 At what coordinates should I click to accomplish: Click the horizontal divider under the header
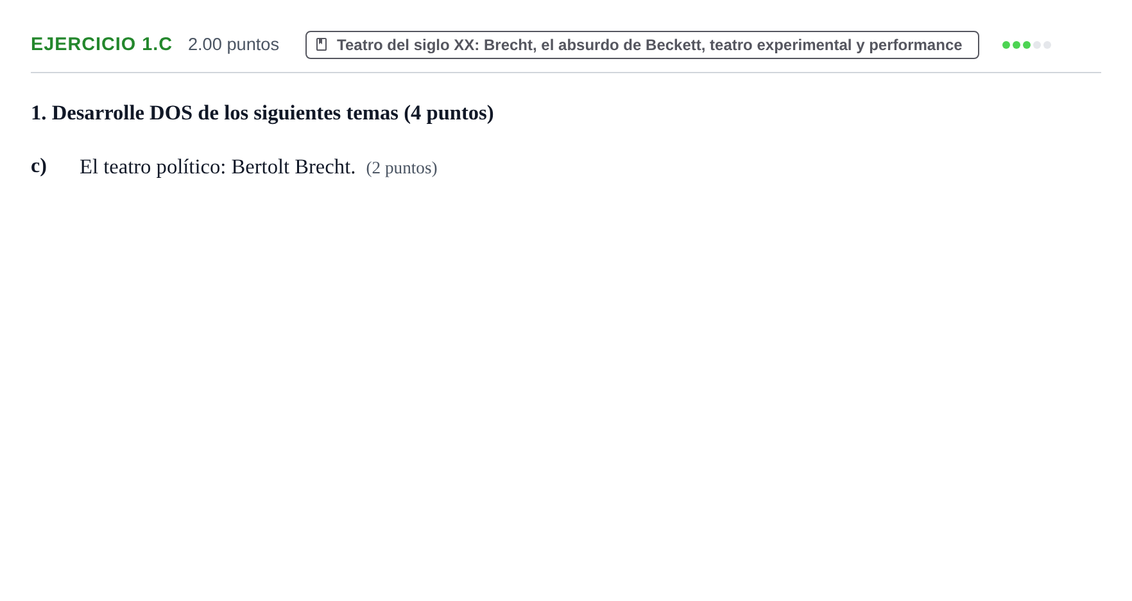(x=566, y=73)
